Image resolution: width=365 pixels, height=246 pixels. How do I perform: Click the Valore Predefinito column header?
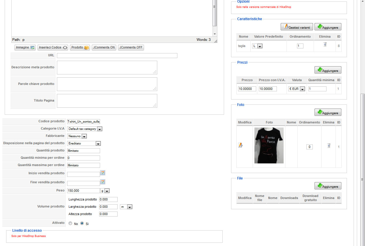tap(269, 37)
